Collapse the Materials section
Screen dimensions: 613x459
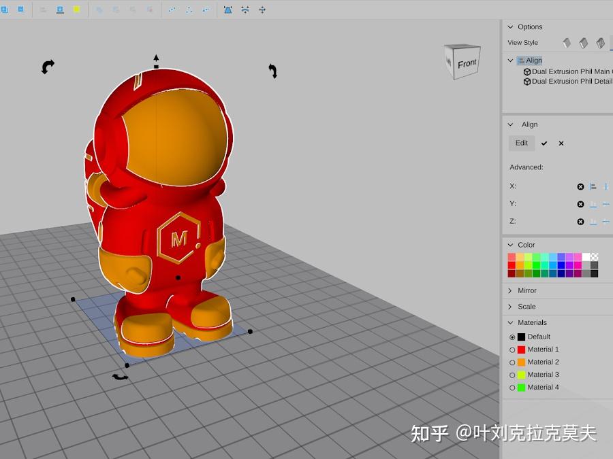coord(510,322)
